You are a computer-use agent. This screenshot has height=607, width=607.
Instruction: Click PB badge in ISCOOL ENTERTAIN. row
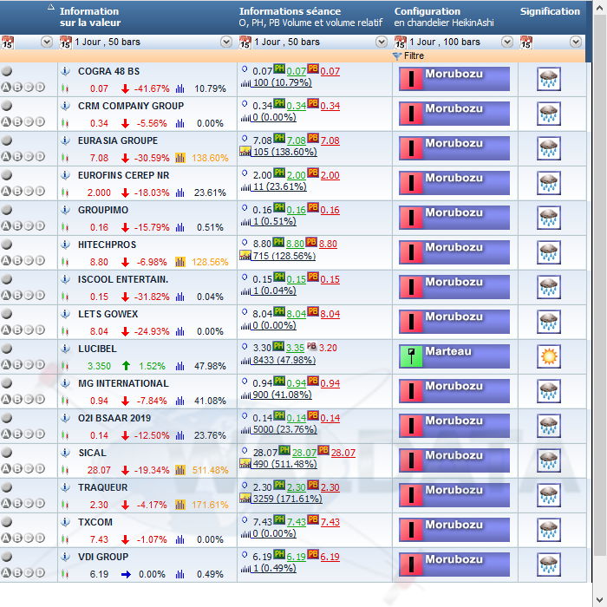[x=313, y=277]
